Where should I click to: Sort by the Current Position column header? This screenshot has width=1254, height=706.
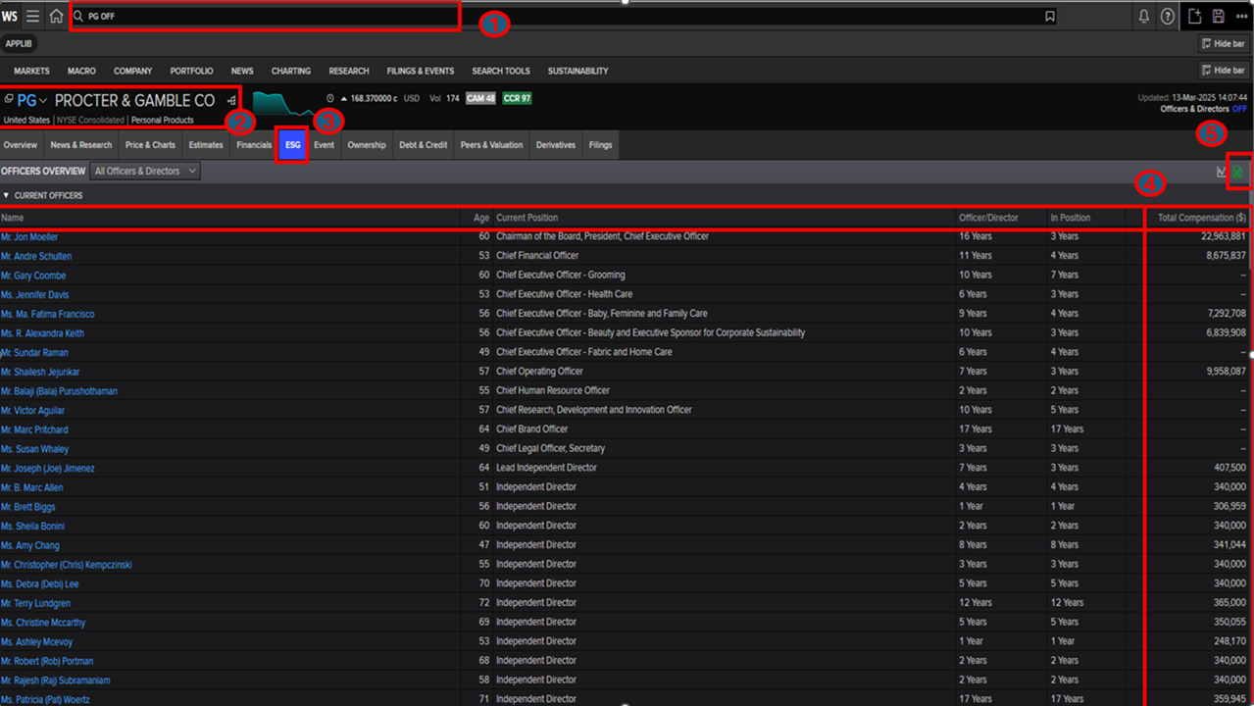[x=527, y=218]
